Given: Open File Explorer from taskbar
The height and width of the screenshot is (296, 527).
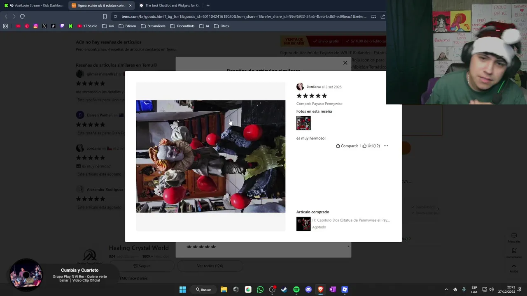Looking at the screenshot, I should coord(224,289).
